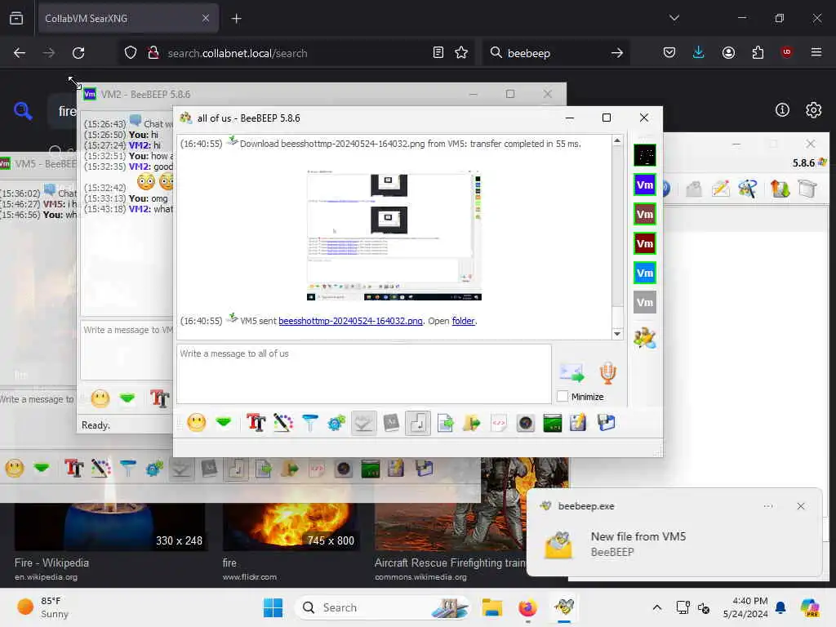Expand green arrow dropdown in VM2 window
Image resolution: width=836 pixels, height=627 pixels.
[x=127, y=398]
